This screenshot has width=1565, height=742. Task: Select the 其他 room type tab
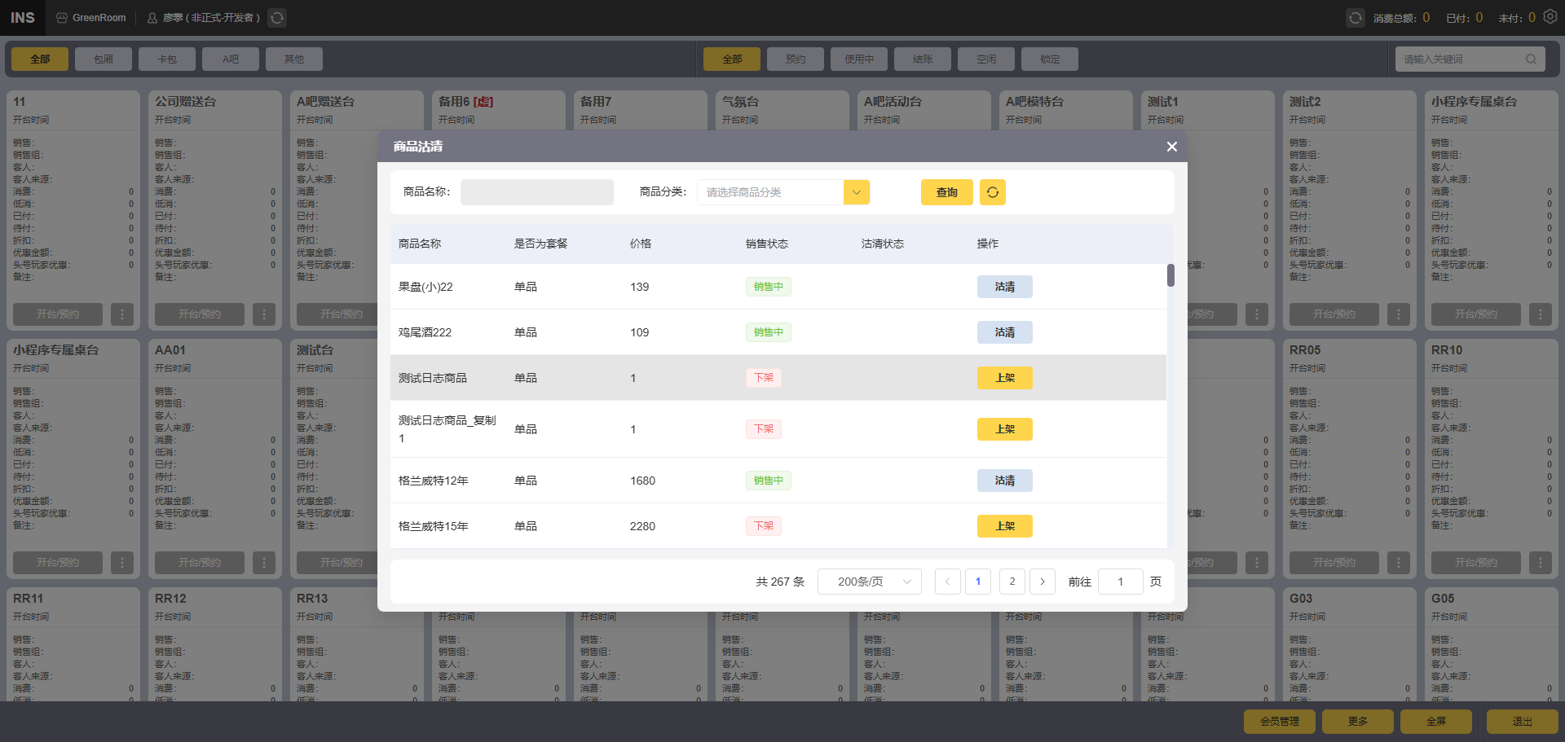point(294,59)
